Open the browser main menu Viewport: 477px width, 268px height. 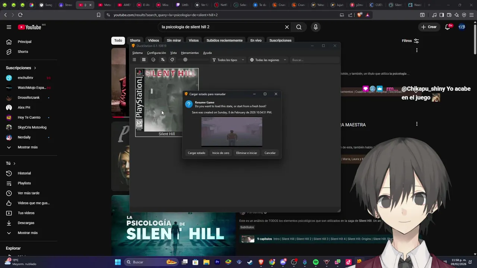472,15
